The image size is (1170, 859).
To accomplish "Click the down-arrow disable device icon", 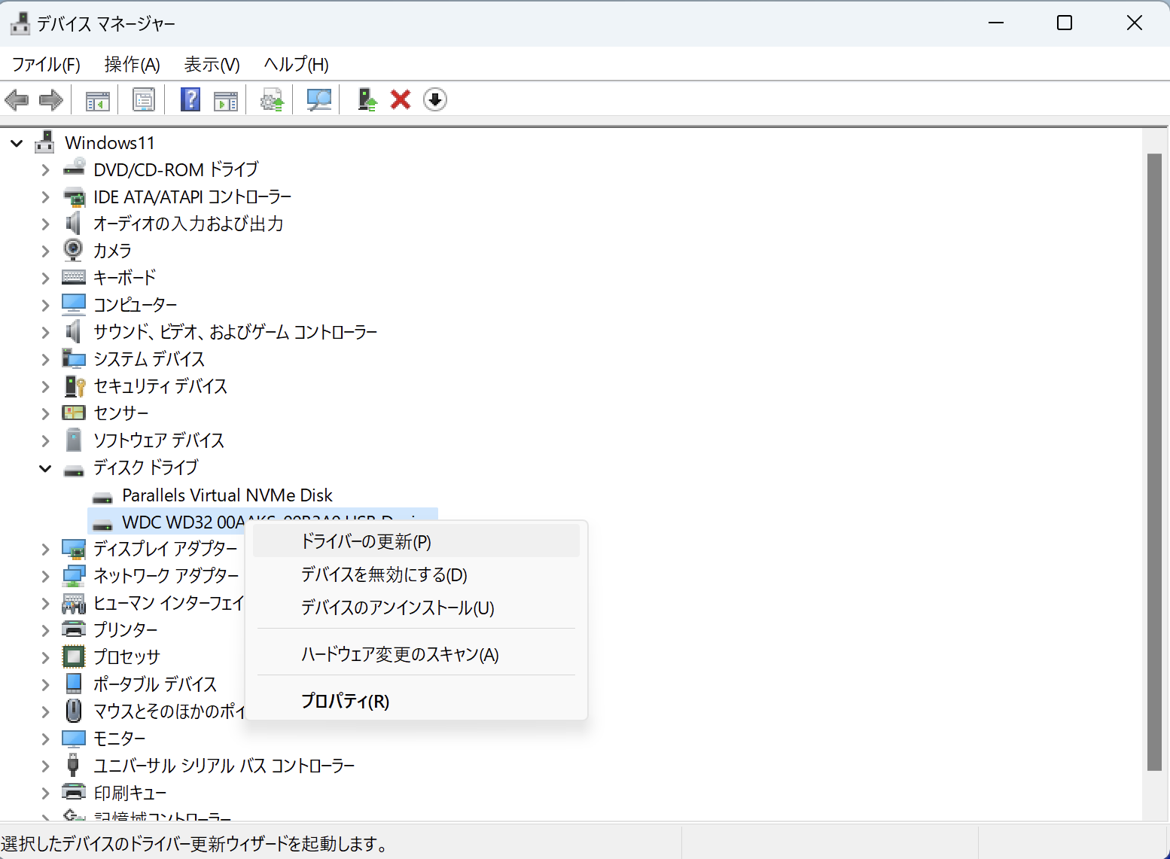I will (435, 99).
